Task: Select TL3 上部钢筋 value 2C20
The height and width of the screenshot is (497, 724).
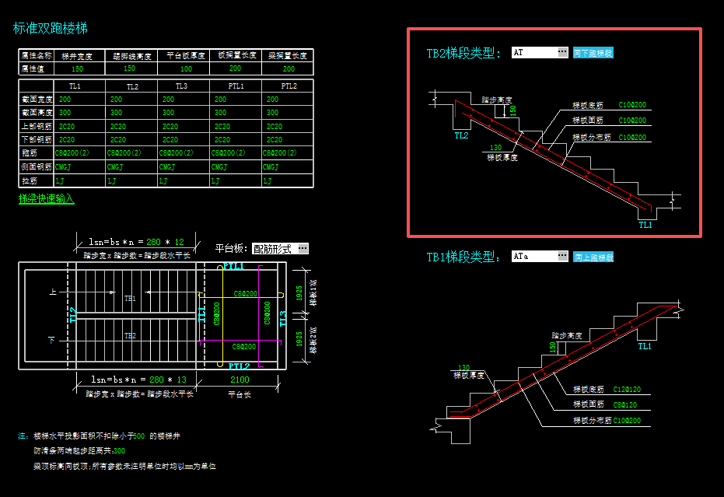Action: click(170, 127)
